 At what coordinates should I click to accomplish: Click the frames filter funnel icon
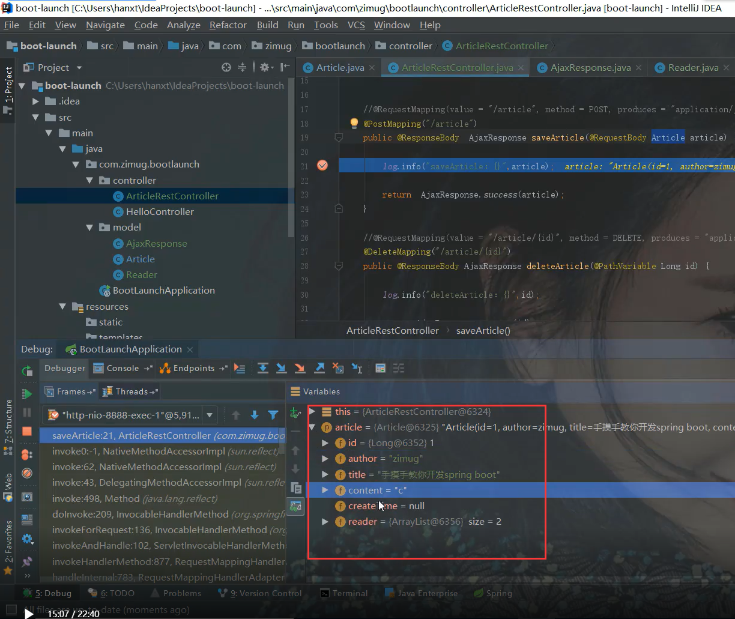click(273, 415)
